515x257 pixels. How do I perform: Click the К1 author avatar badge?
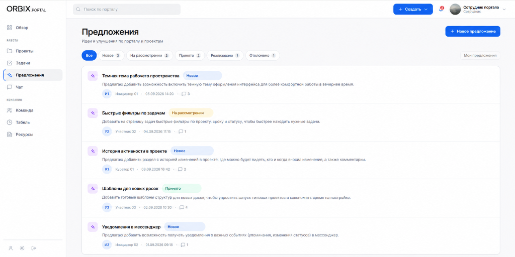[107, 170]
